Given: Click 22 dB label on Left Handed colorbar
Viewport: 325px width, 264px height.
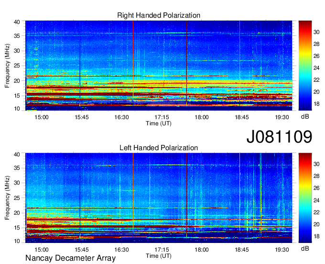Looking at the screenshot, I should point(316,212).
